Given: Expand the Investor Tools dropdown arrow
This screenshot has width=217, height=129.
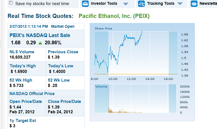Looking at the screenshot, I should click(126, 4).
